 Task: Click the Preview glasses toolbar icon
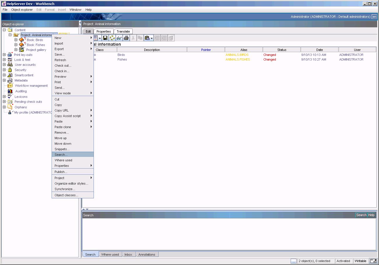[x=119, y=38]
